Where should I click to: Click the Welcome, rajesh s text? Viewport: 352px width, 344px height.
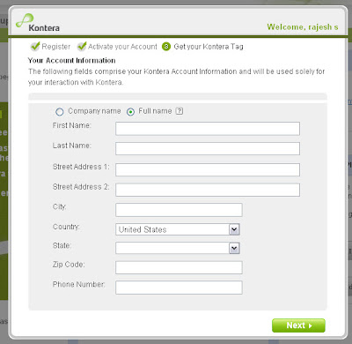(x=303, y=27)
